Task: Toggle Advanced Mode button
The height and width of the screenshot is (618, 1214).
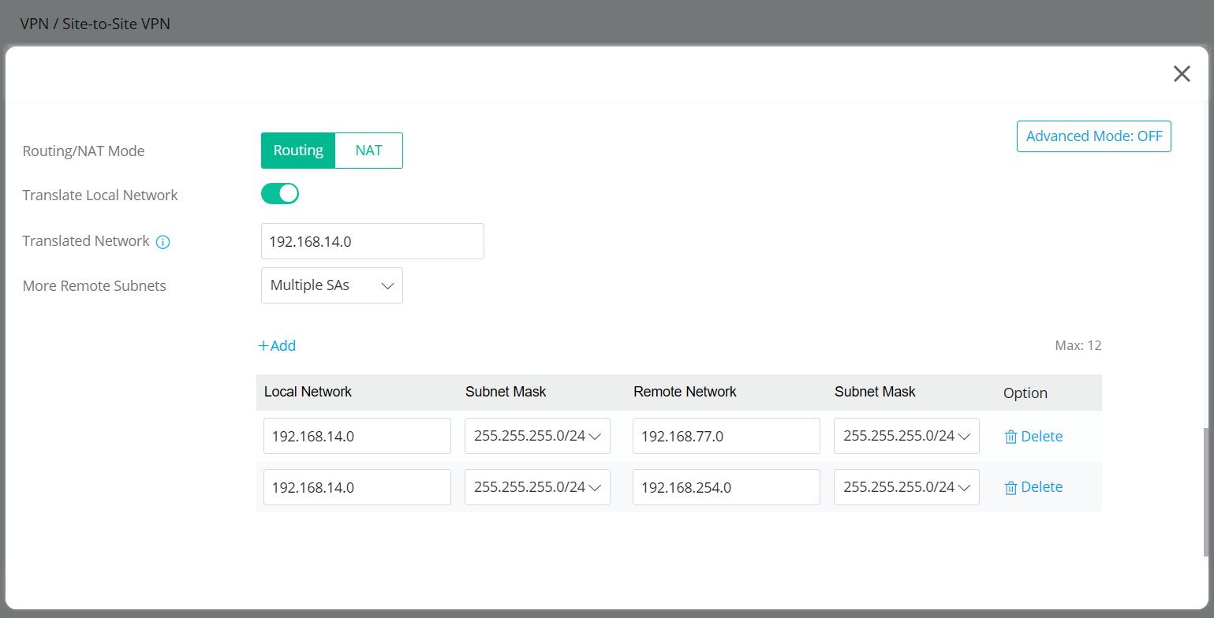Action: [1093, 136]
